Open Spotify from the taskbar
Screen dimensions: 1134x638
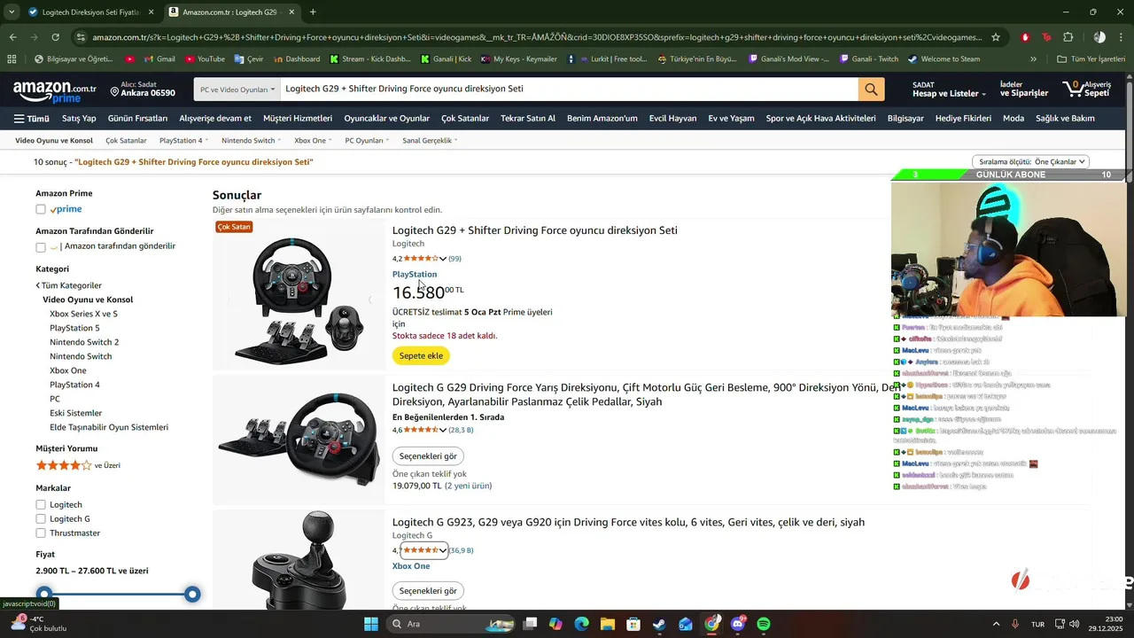pyautogui.click(x=764, y=624)
